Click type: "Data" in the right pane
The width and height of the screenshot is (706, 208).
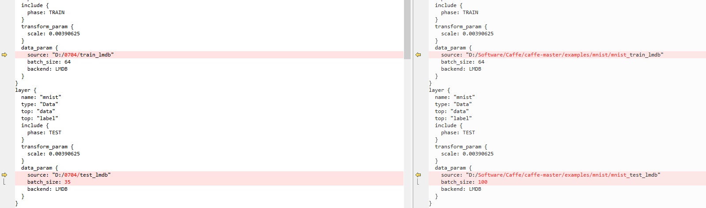coord(453,104)
